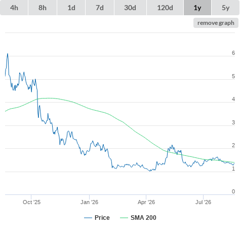Click the Oct '25 axis tick label
The height and width of the screenshot is (231, 240).
pos(31,202)
